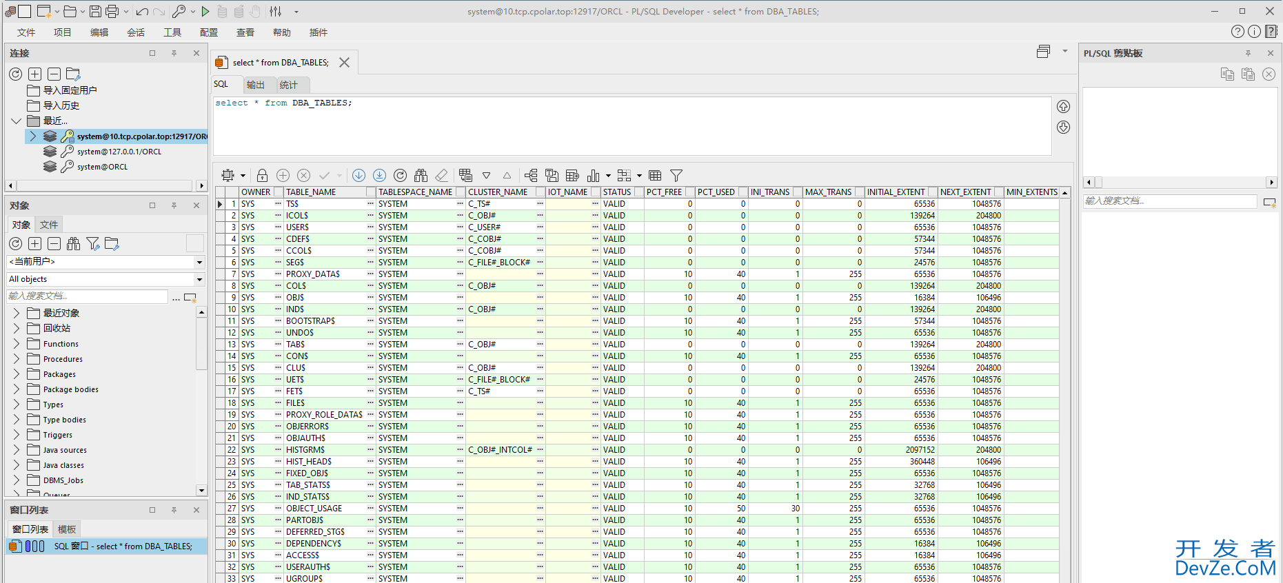
Task: Open the Preferences sliders icon in the toolbar
Action: [276, 12]
